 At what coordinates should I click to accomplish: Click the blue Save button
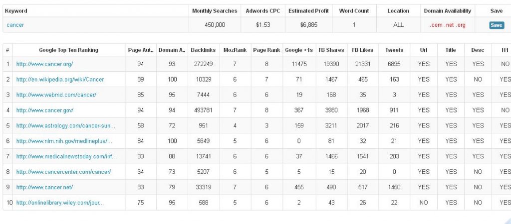click(x=496, y=25)
